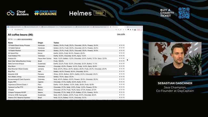208x117 pixels.
Task: Reload the localhost page
Action: [12, 30]
